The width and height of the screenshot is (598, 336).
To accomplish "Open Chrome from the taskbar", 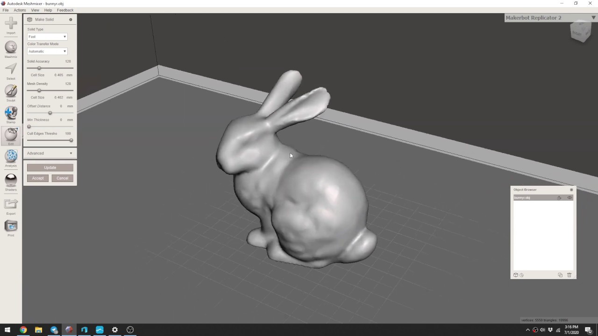I will (23, 329).
